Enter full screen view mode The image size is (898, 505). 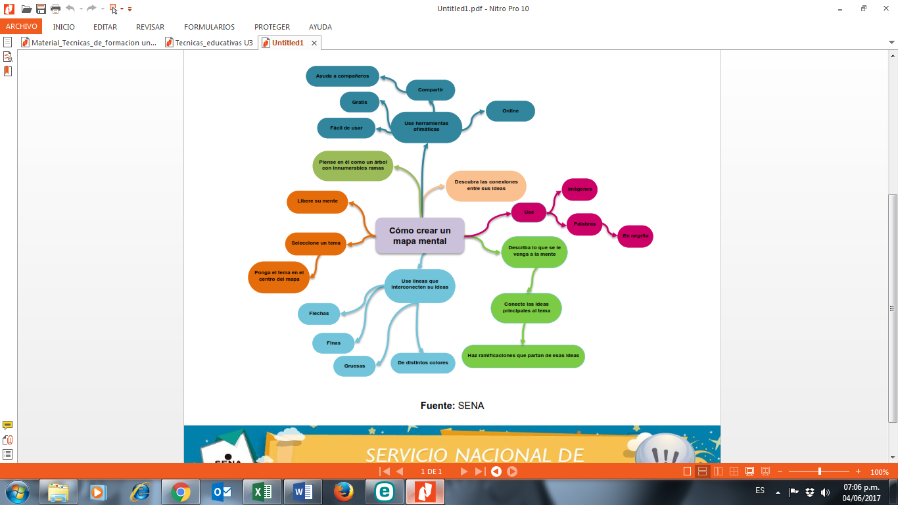749,471
